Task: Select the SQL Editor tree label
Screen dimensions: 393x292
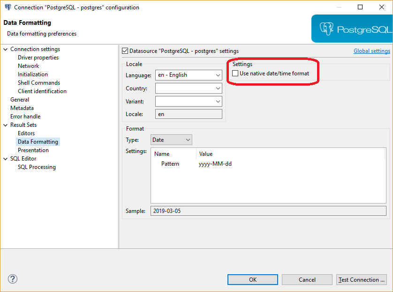Action: (23, 159)
